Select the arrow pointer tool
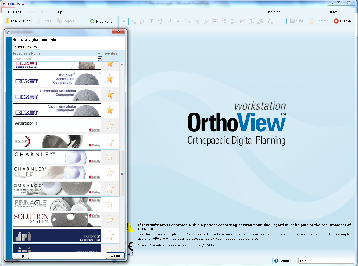 124,21
